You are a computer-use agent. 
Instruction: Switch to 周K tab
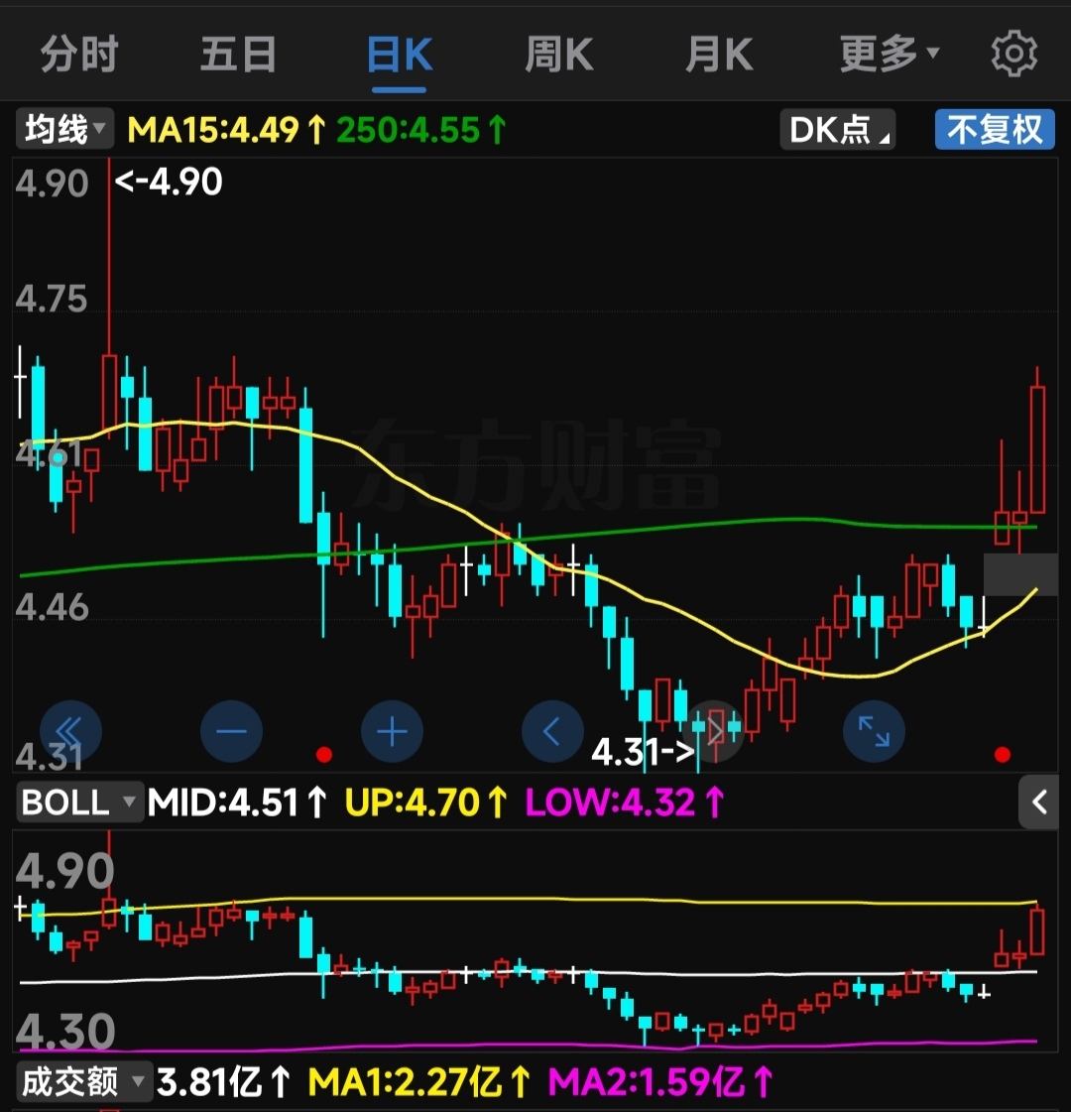tap(559, 55)
